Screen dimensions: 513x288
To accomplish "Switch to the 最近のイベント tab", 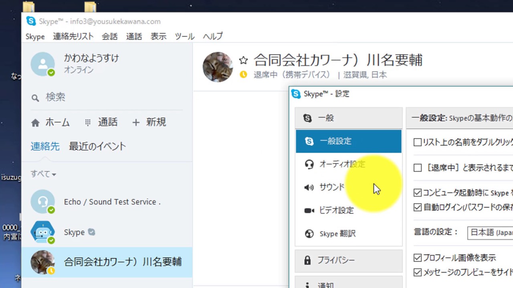I will [97, 146].
